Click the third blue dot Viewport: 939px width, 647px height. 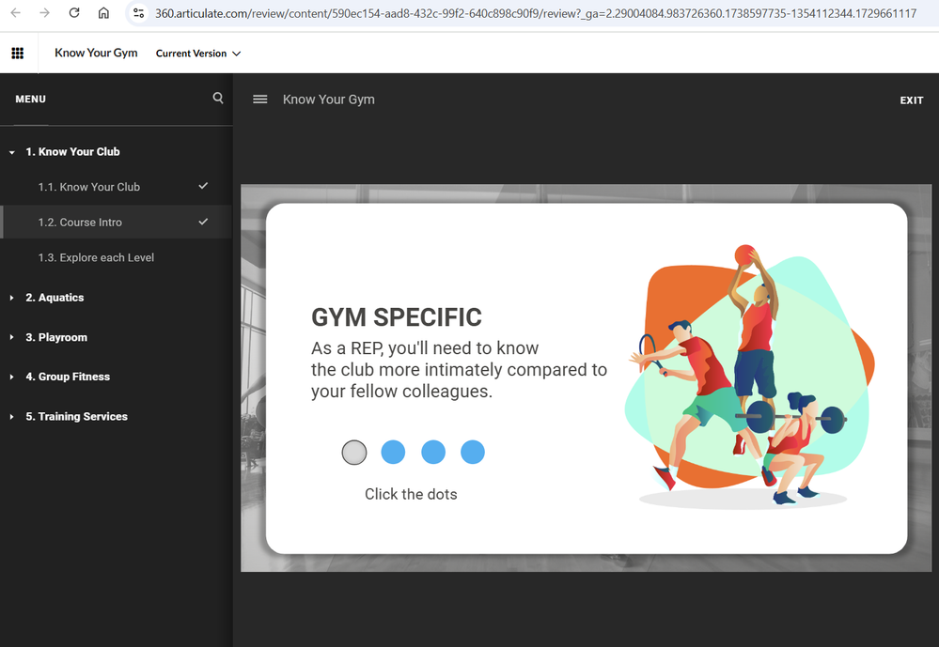[x=433, y=452]
